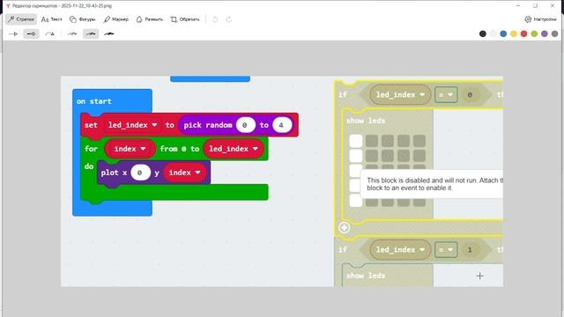
Task: Open equals operator dropdown in second if block
Action: pyautogui.click(x=446, y=250)
